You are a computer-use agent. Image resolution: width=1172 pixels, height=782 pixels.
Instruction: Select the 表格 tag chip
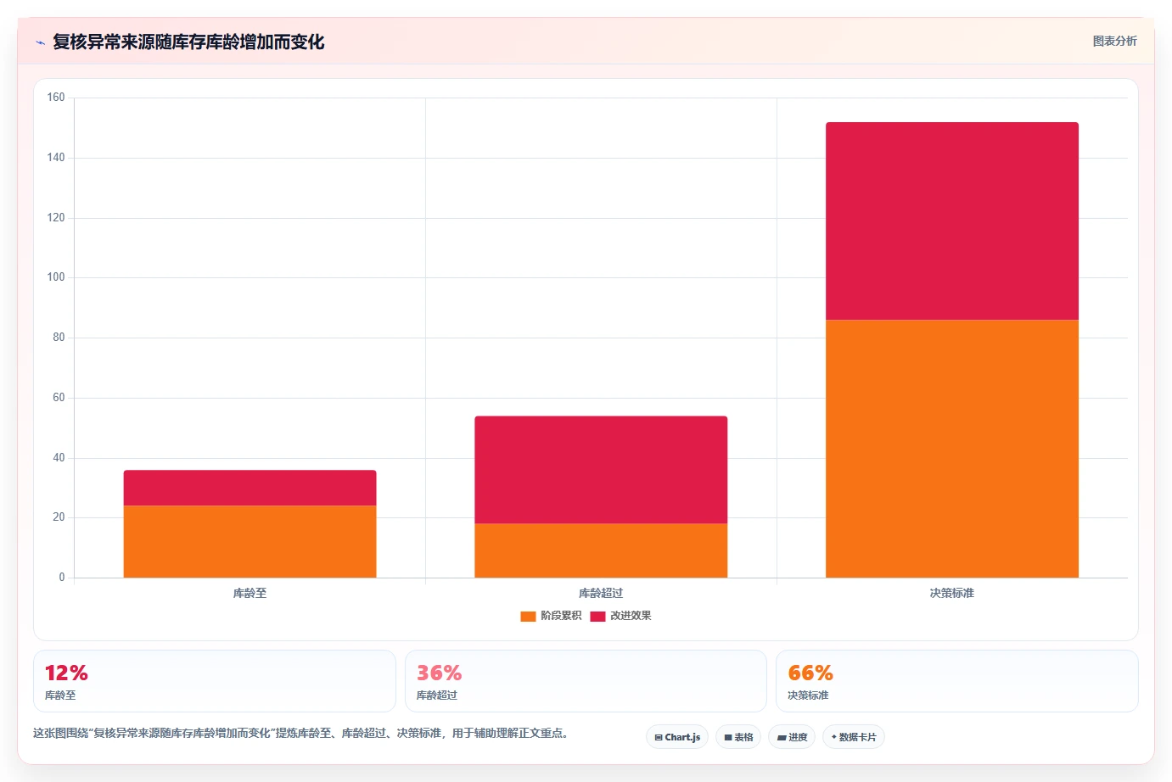[738, 737]
